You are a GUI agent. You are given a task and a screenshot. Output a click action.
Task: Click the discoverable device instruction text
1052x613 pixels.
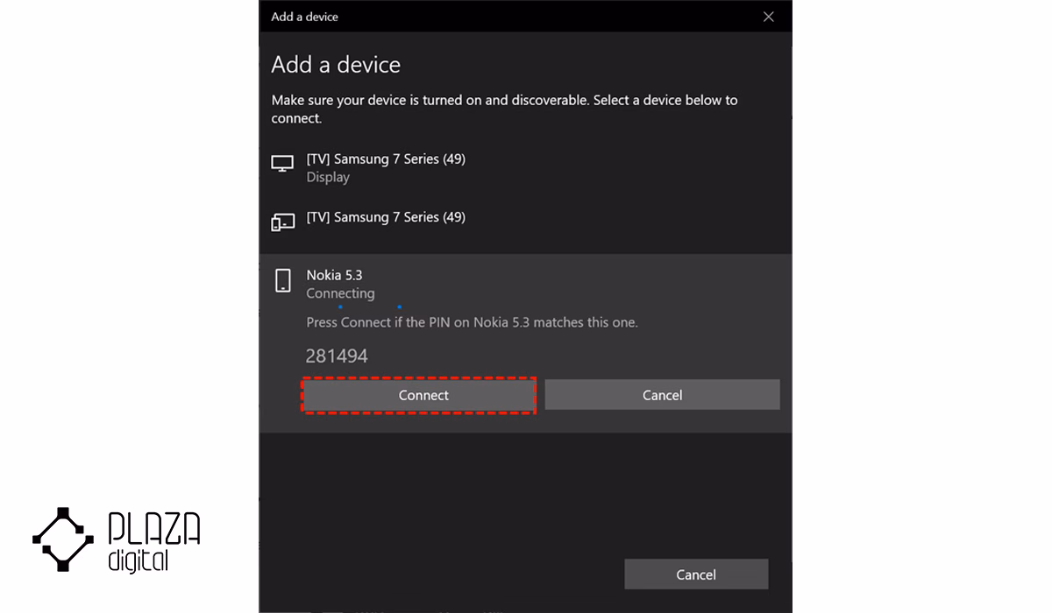coord(504,109)
